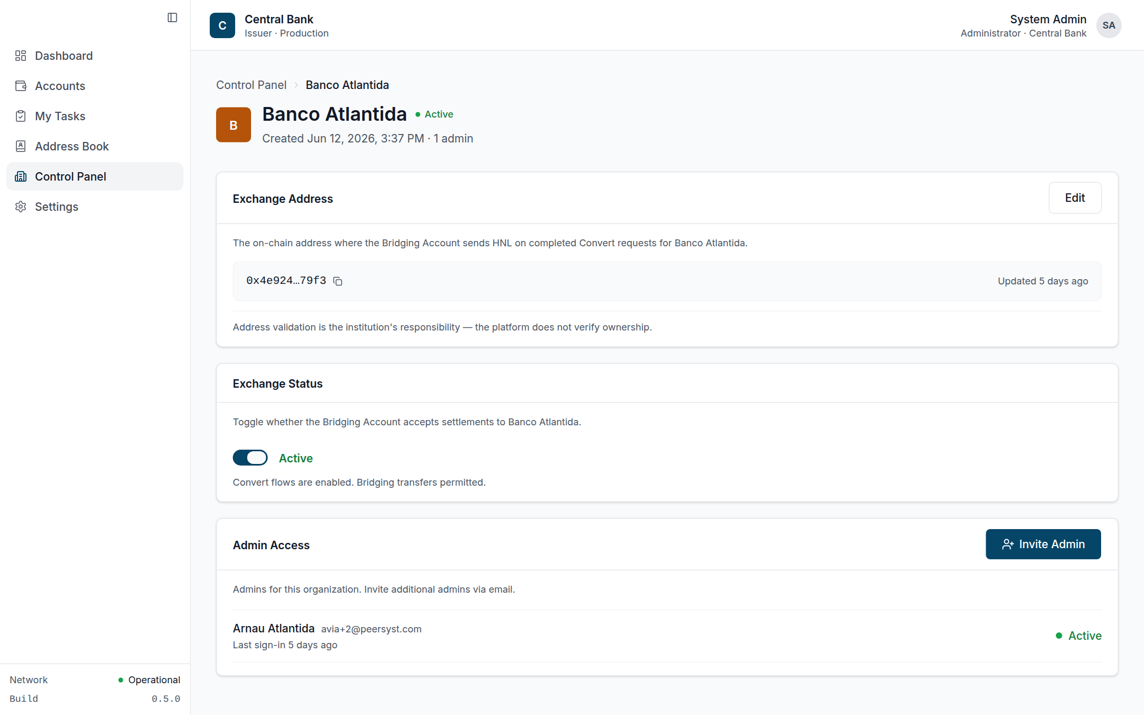Select the Arnau Atlantida admin row name
This screenshot has height=715, width=1144.
pyautogui.click(x=274, y=628)
